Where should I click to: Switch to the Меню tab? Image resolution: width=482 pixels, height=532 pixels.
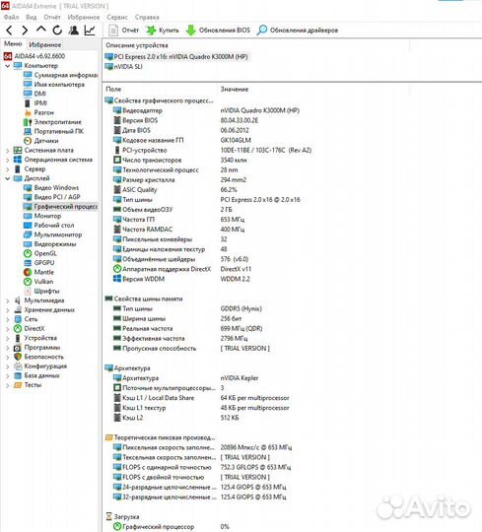click(x=13, y=44)
